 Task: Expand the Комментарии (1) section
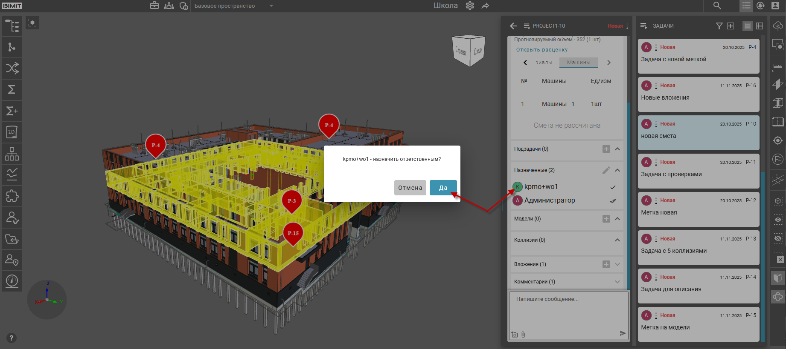(617, 282)
